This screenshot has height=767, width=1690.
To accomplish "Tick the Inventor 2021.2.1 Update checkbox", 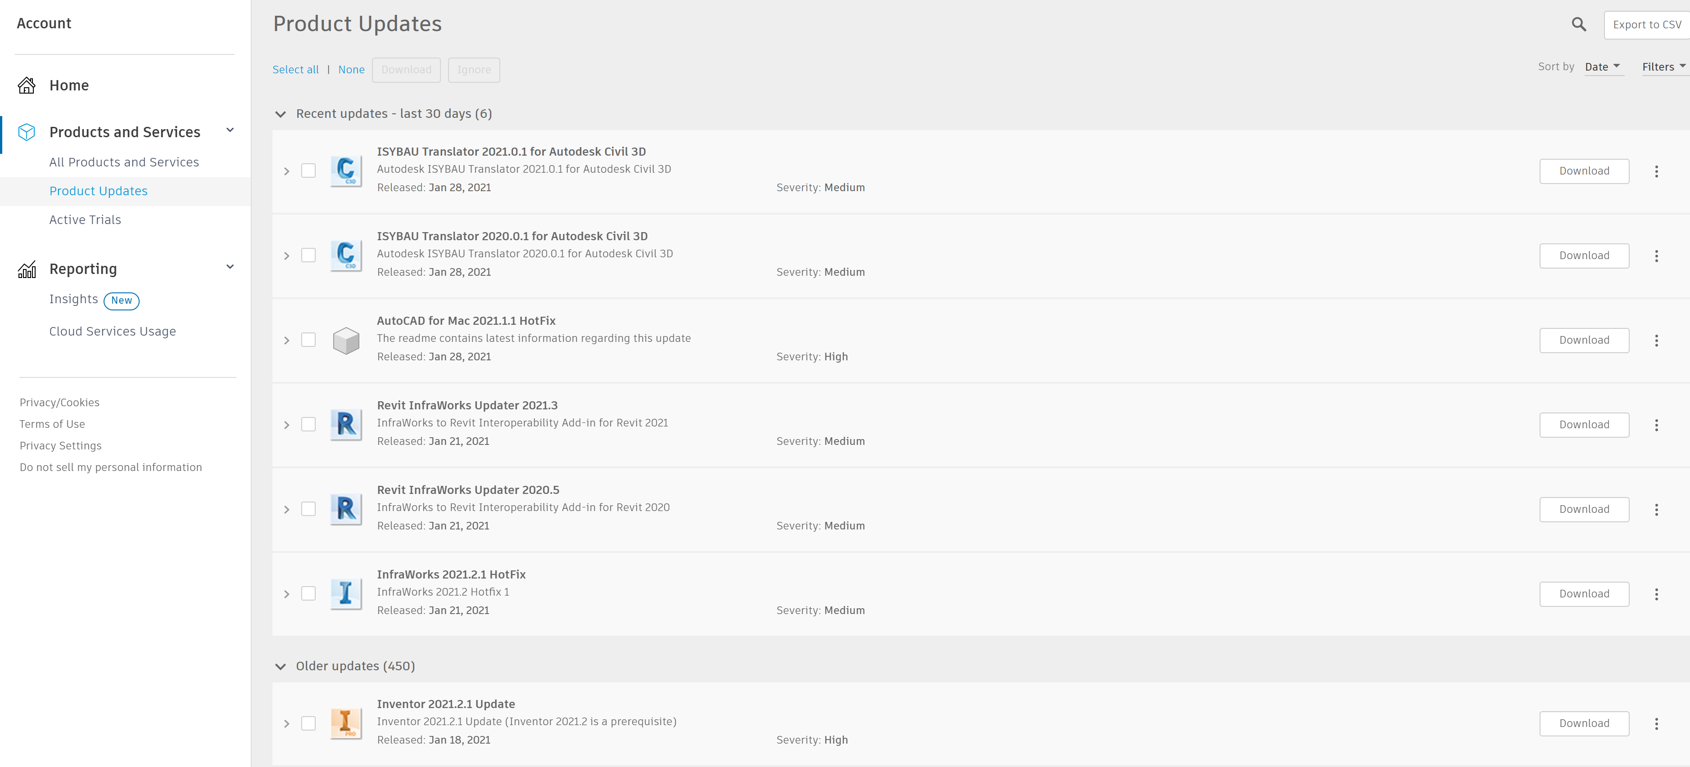I will [x=308, y=723].
